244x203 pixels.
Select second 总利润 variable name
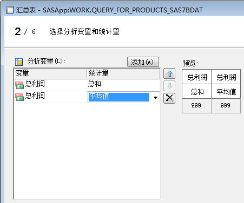coord(35,96)
